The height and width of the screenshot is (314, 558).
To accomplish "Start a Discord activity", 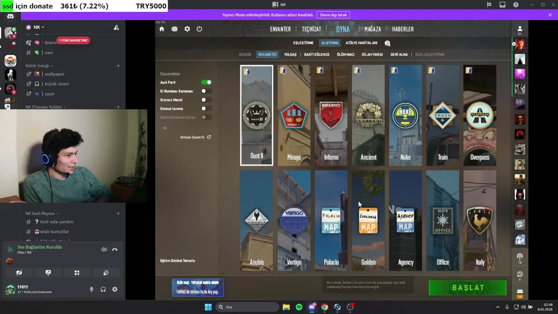I will tap(77, 273).
